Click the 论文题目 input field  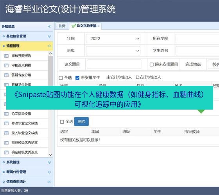click(x=114, y=64)
